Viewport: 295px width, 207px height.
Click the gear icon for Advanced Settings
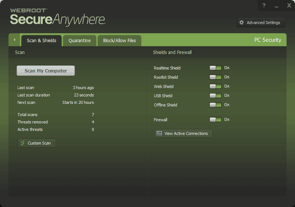coord(242,23)
